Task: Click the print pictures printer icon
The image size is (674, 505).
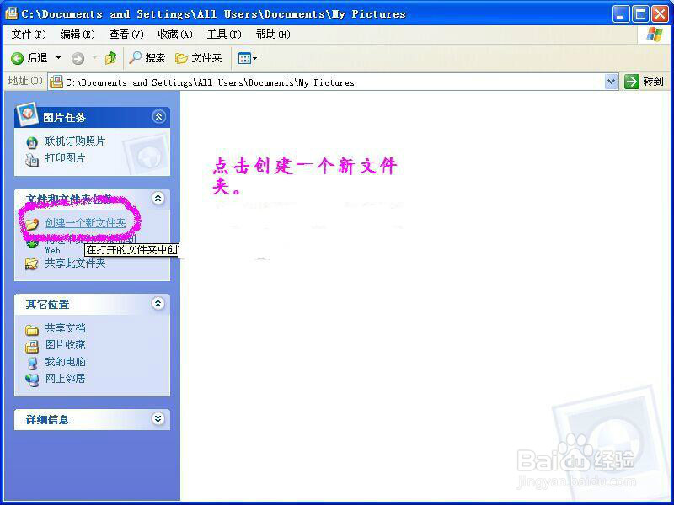Action: [32, 159]
